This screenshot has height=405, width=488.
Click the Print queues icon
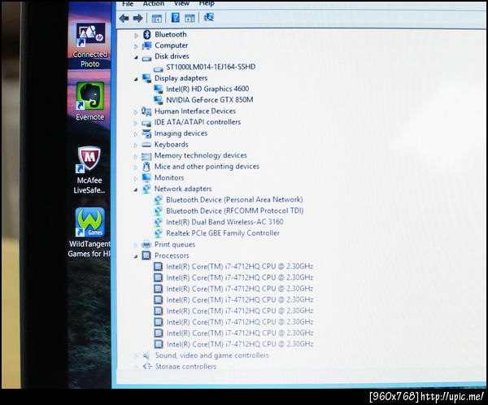click(x=146, y=244)
